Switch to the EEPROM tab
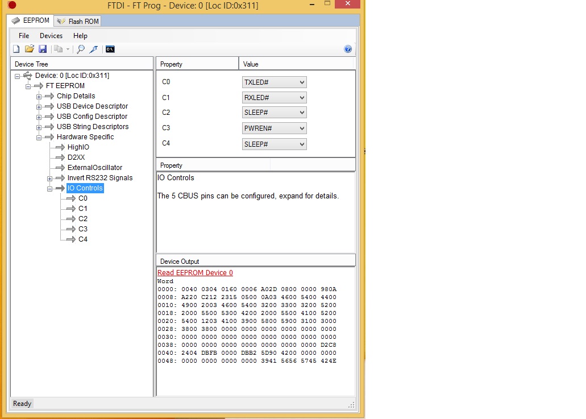The width and height of the screenshot is (586, 419). [30, 20]
